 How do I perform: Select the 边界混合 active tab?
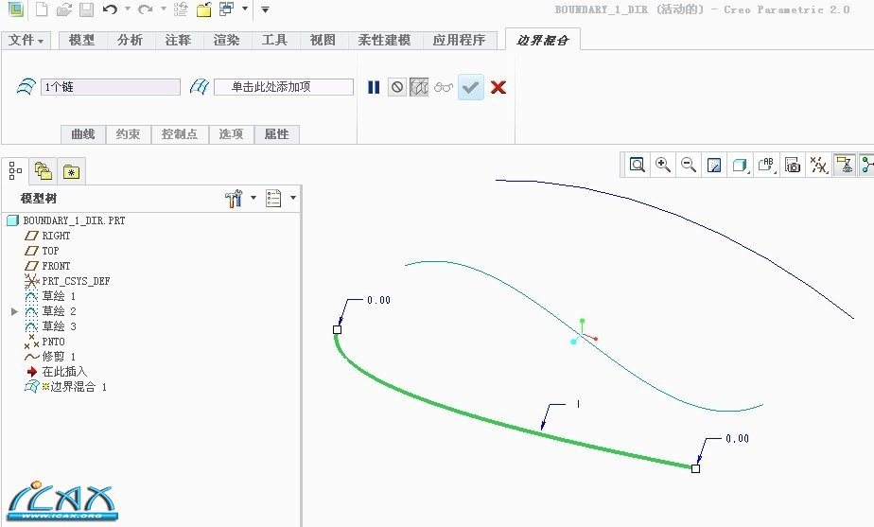pyautogui.click(x=542, y=40)
